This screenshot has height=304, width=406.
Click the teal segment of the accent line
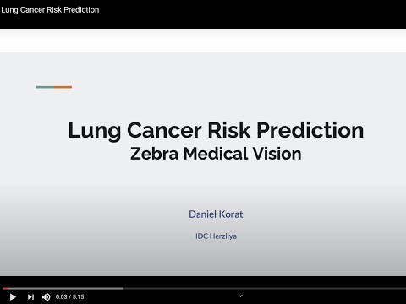45,87
